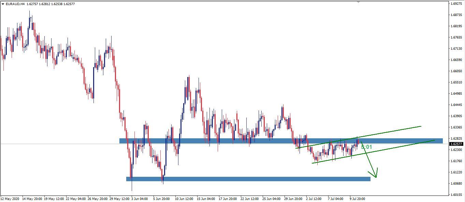465x202 pixels.
Task: Click the 29 Jun 20:00 time axis label
Action: pos(294,199)
